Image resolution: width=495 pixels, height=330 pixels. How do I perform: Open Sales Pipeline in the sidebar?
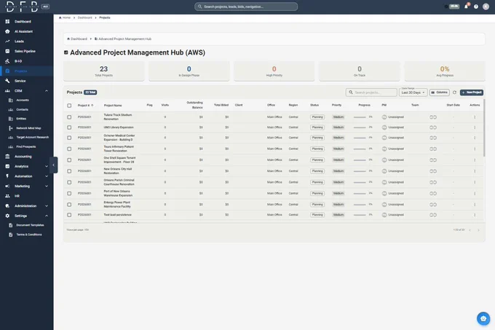coord(26,51)
